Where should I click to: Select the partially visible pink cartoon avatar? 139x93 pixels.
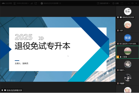click(x=127, y=90)
